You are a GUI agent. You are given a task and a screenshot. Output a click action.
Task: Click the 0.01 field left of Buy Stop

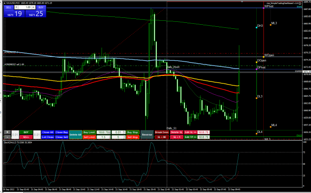point(118,132)
